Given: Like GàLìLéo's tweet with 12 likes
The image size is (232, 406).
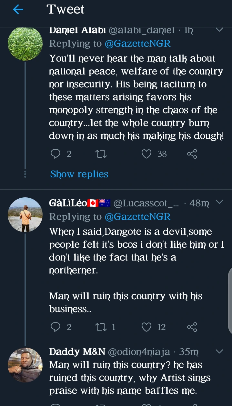Looking at the screenshot, I should (x=146, y=327).
